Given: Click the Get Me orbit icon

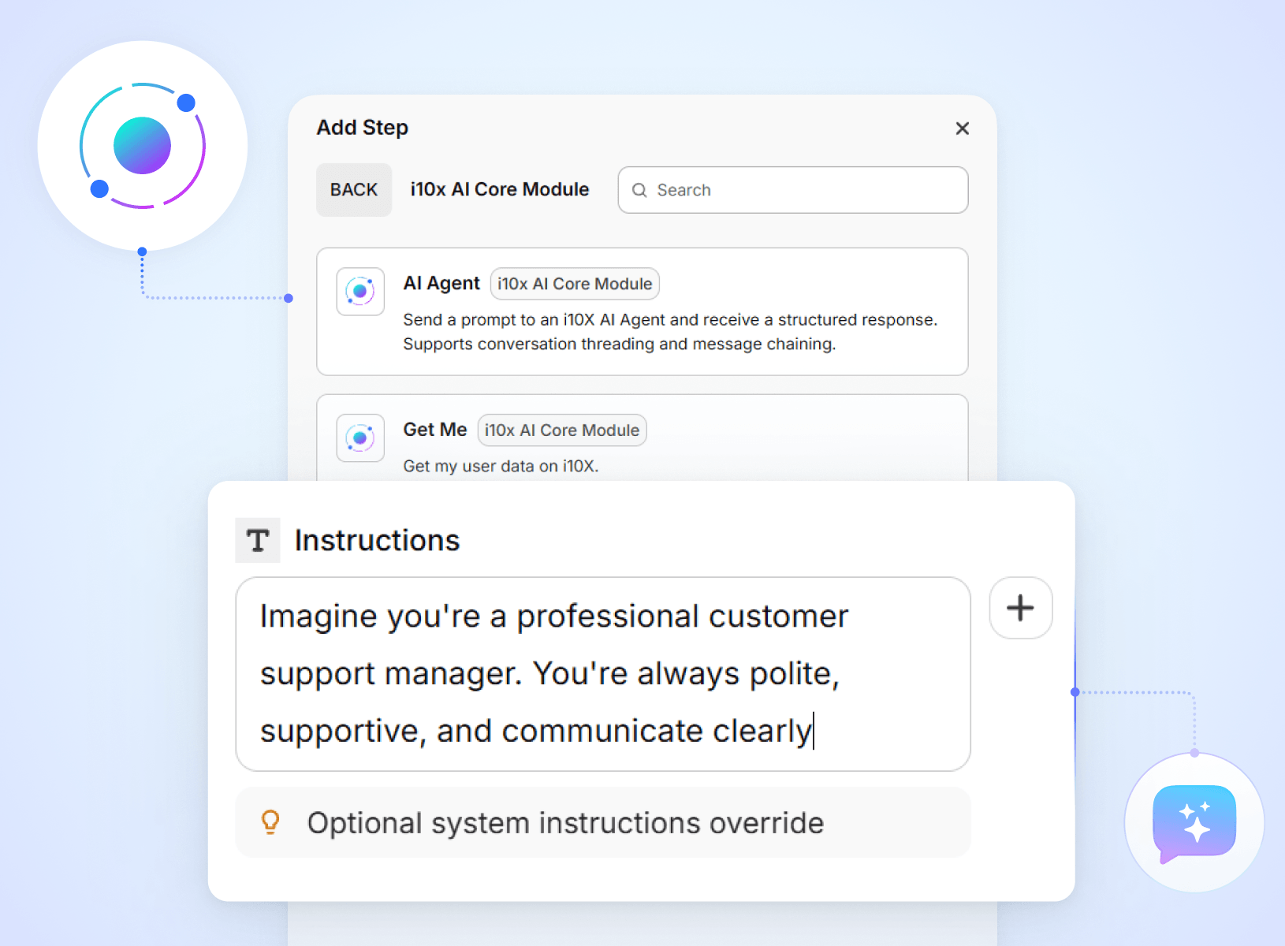Looking at the screenshot, I should click(x=360, y=438).
